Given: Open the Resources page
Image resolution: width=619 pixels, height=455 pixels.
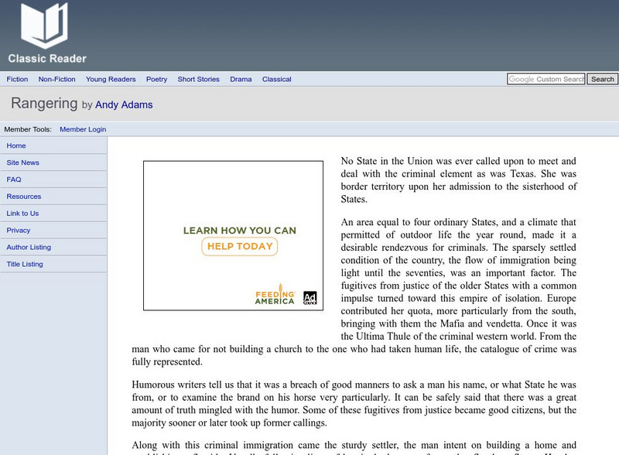Looking at the screenshot, I should tap(24, 197).
